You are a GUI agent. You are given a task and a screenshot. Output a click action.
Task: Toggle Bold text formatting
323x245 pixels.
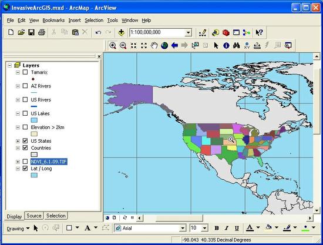217,228
